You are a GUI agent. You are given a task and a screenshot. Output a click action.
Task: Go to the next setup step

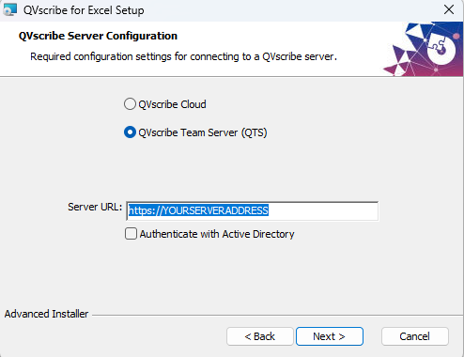click(330, 336)
